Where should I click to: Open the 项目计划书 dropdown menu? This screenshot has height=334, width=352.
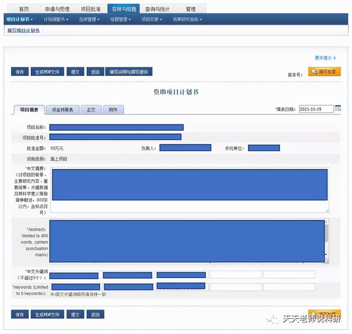tap(20, 19)
